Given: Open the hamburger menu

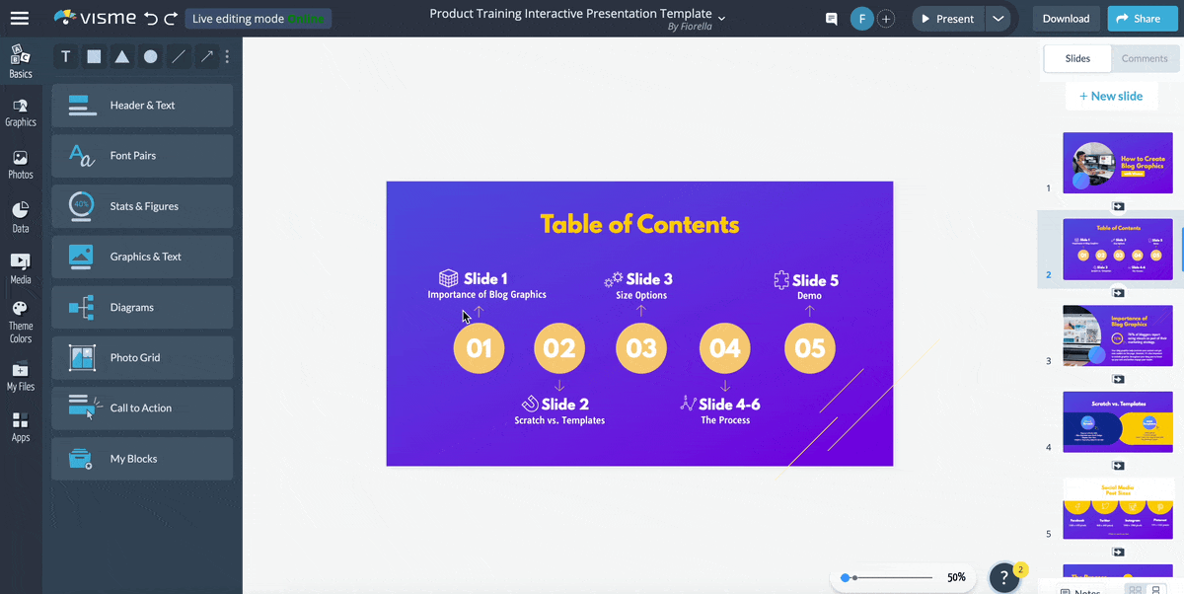Looking at the screenshot, I should point(21,17).
